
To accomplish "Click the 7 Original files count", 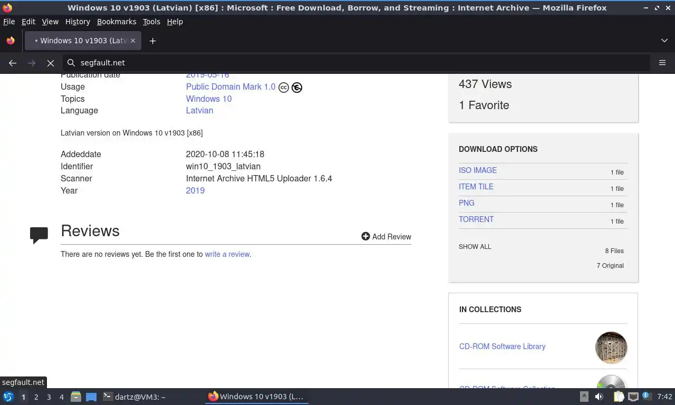I will coord(610,266).
